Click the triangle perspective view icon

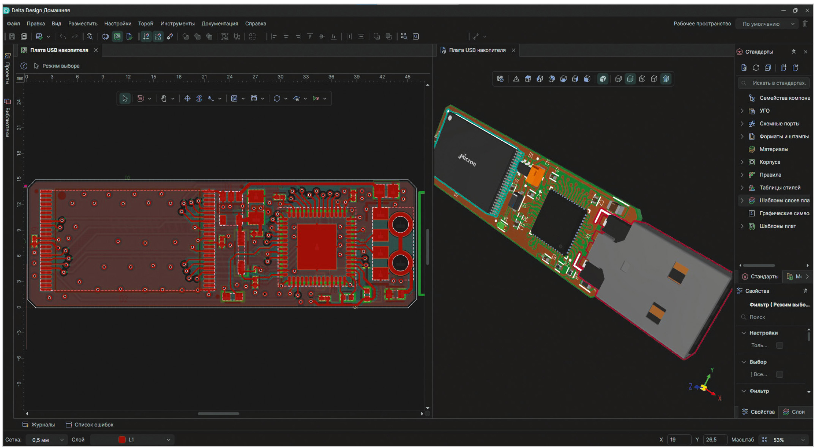coord(516,79)
